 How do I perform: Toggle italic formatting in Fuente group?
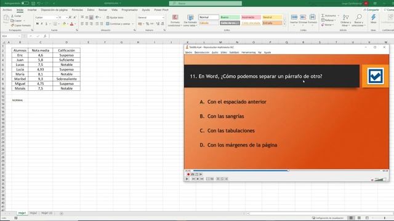point(42,24)
